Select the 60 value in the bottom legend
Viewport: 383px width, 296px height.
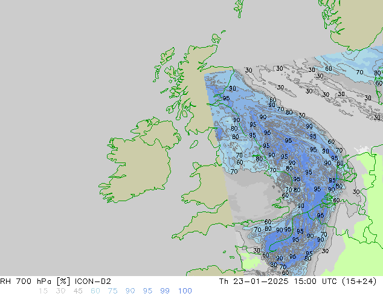95,291
